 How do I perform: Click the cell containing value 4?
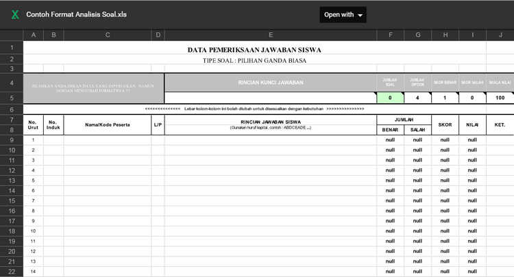point(417,98)
